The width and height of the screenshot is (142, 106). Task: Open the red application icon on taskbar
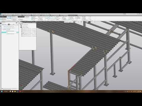click(x=20, y=91)
